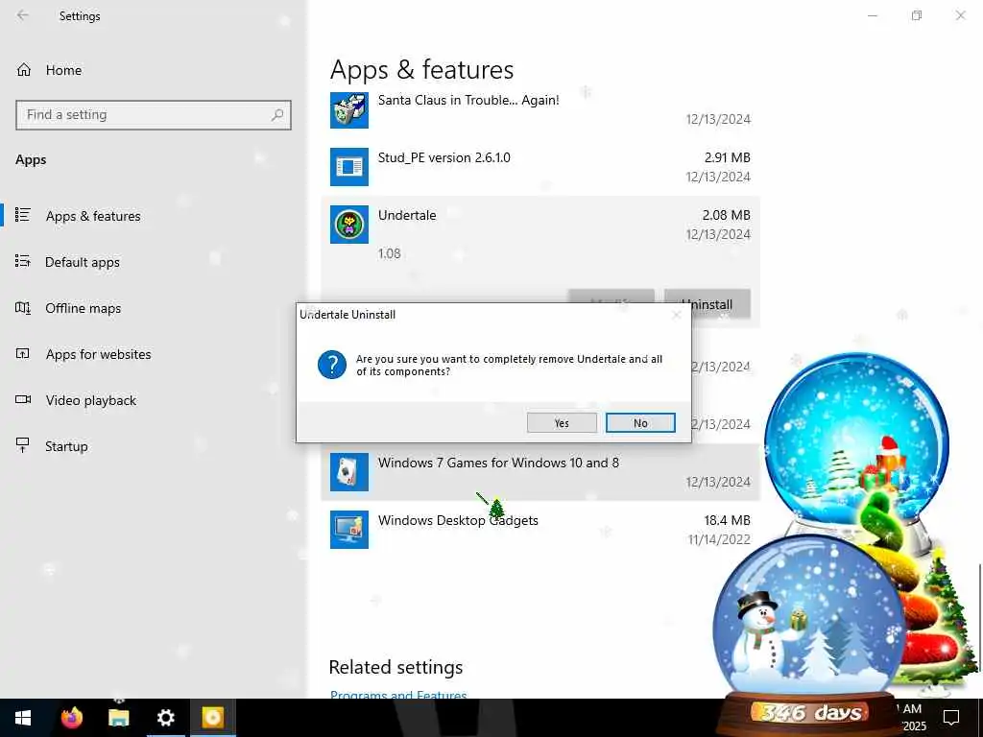Open the Windows Start menu
The width and height of the screenshot is (983, 737).
[x=23, y=718]
